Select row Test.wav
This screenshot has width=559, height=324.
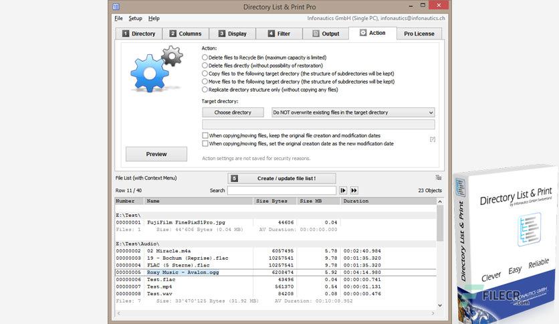tap(275, 294)
